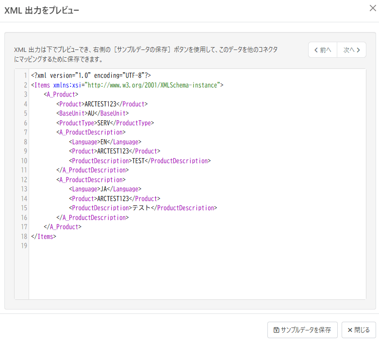Click the BaseUnit AU line

(x=92, y=113)
